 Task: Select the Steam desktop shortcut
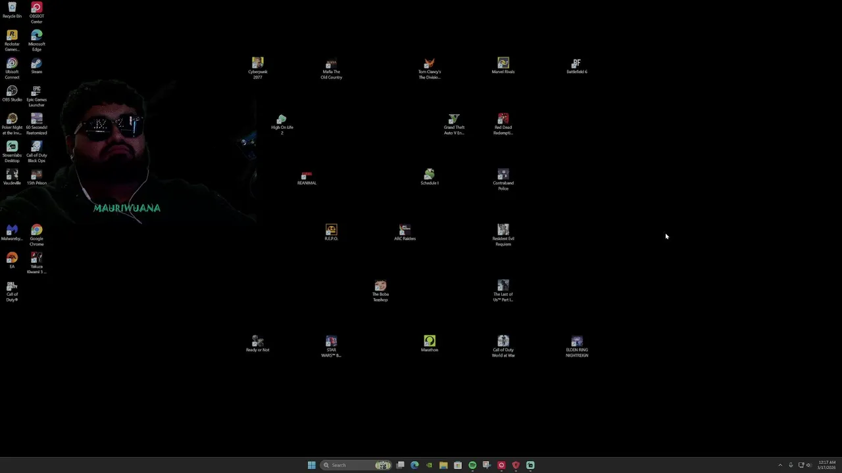[x=37, y=66]
